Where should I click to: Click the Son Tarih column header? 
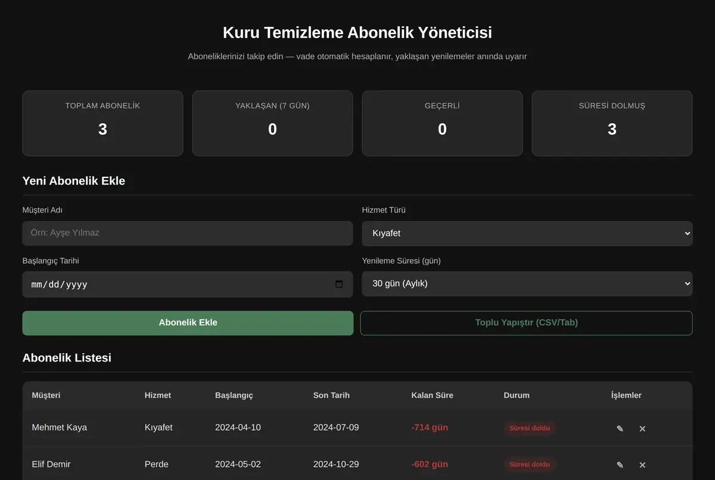tap(331, 395)
